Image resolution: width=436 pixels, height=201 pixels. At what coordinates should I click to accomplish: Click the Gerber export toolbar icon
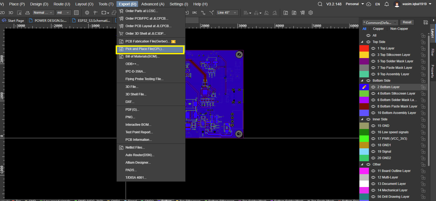point(286,13)
